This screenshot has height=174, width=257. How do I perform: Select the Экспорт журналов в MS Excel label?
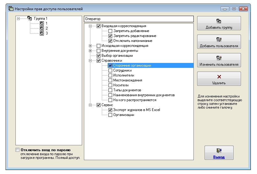(137, 110)
